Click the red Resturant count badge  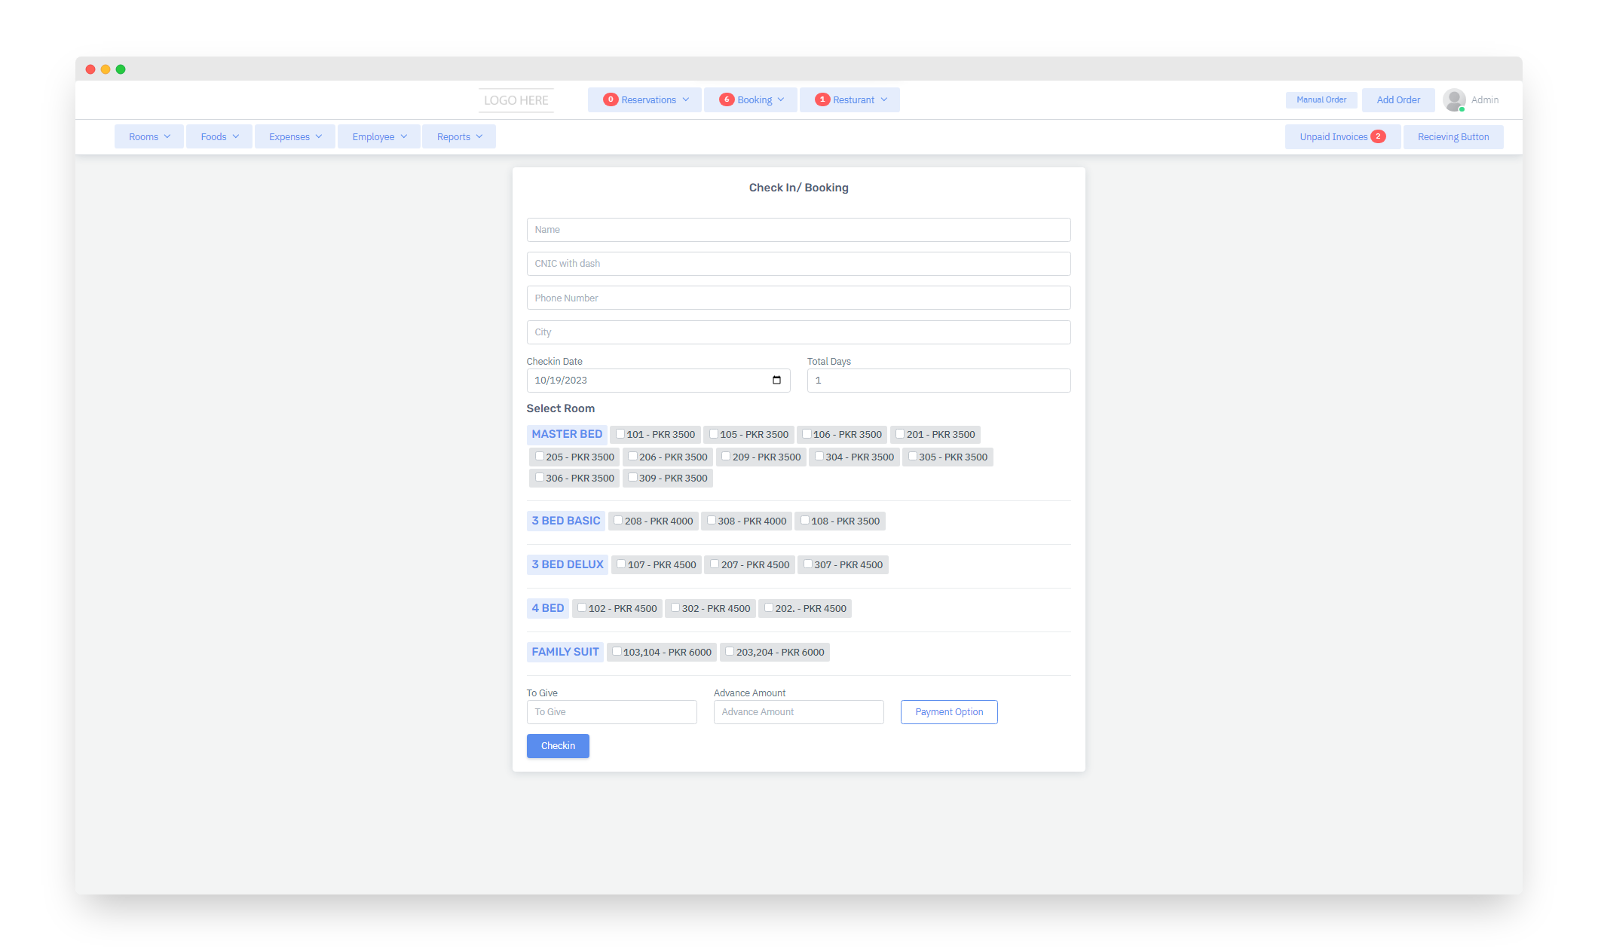point(822,99)
